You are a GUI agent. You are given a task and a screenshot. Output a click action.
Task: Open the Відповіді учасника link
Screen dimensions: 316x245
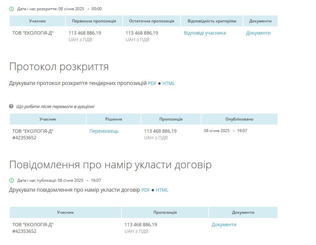click(205, 33)
